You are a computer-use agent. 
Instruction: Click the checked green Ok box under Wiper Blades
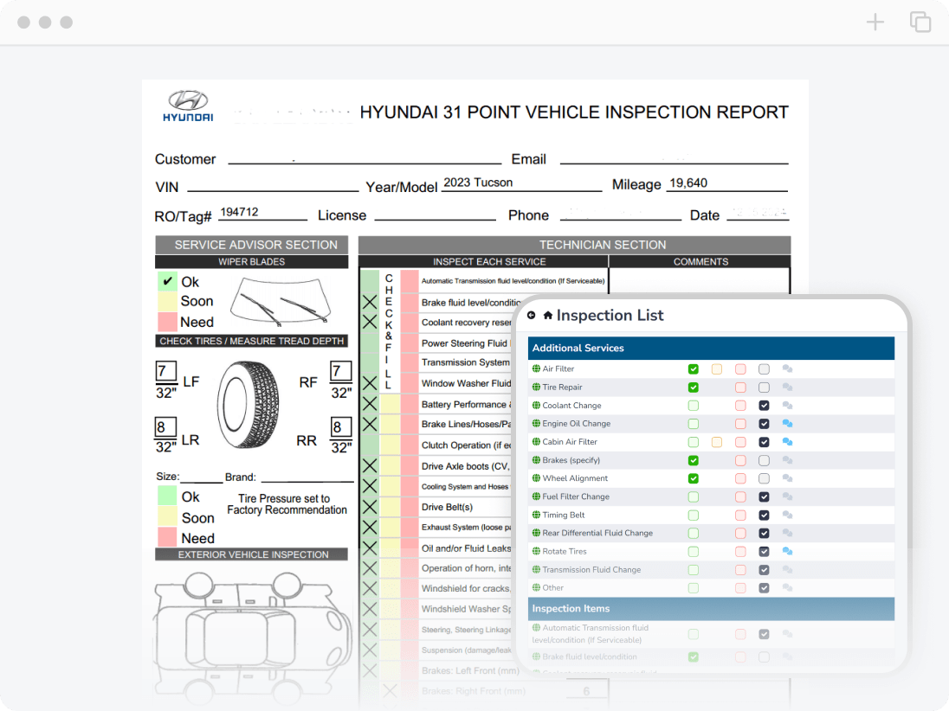[x=167, y=281]
